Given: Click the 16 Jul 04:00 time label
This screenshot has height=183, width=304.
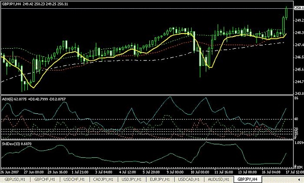Looking at the screenshot, I should coord(271,172).
